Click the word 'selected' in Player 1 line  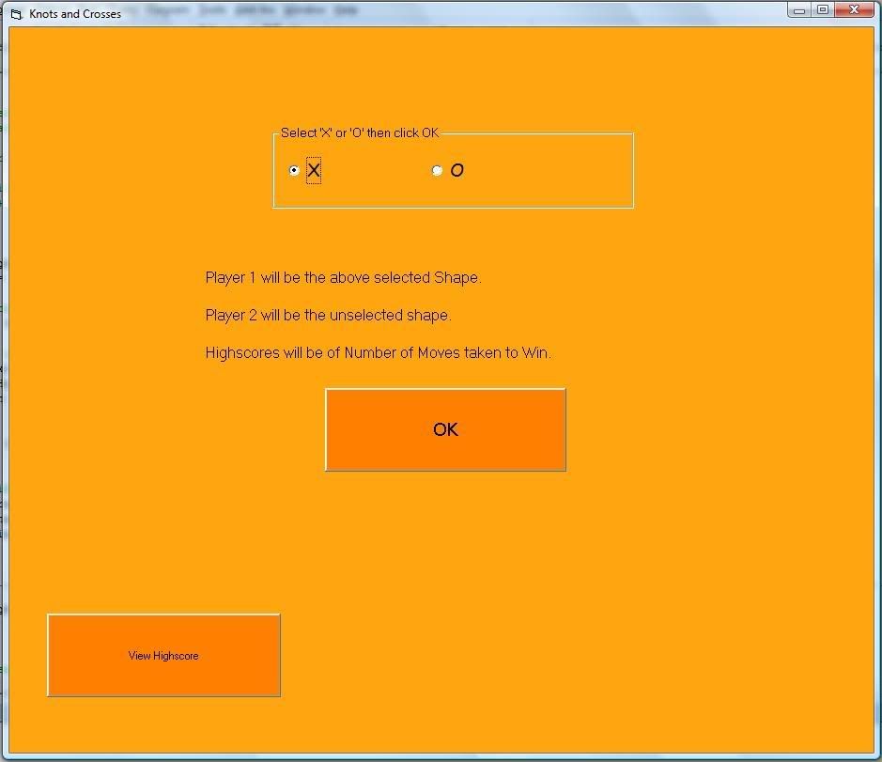point(402,277)
